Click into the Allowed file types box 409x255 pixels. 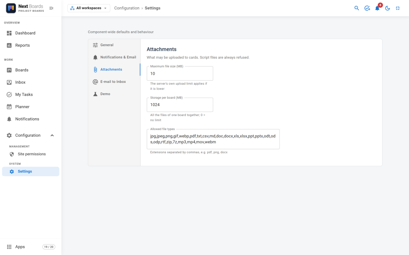pos(213,139)
